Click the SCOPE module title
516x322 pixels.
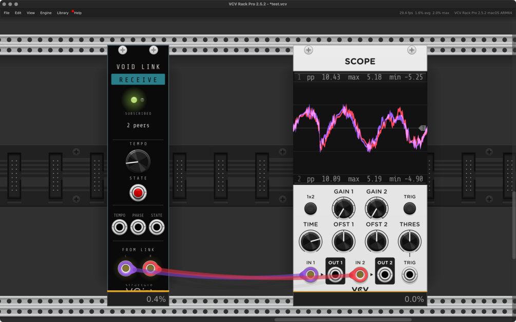click(360, 62)
